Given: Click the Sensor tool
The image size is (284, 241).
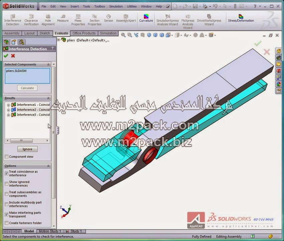Looking at the screenshot, I should click(109, 18).
